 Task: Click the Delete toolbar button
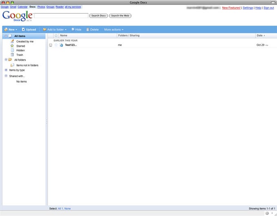click(x=92, y=29)
